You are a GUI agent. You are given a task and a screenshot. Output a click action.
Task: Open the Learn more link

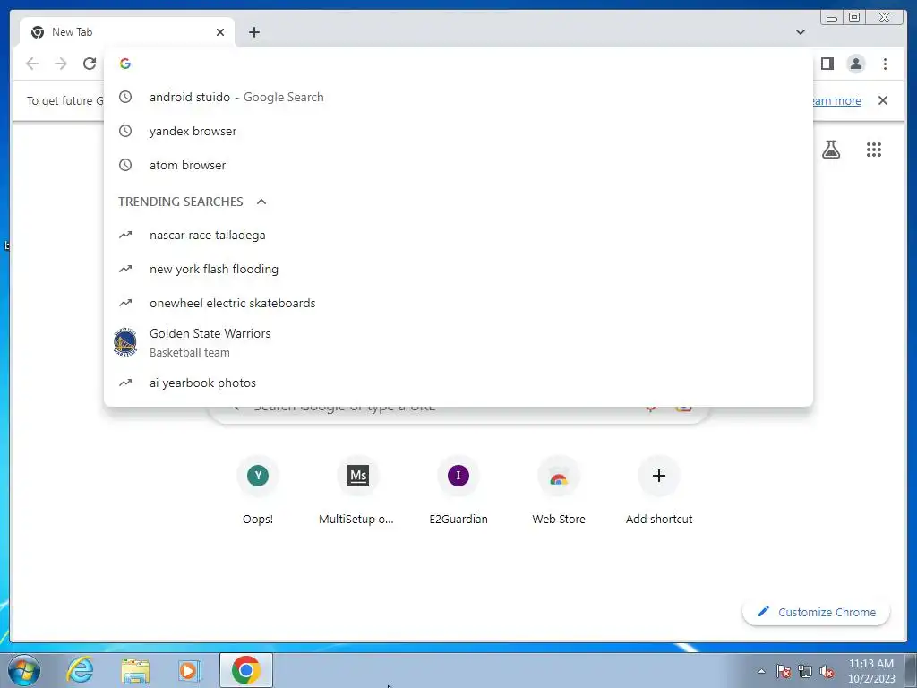837,100
